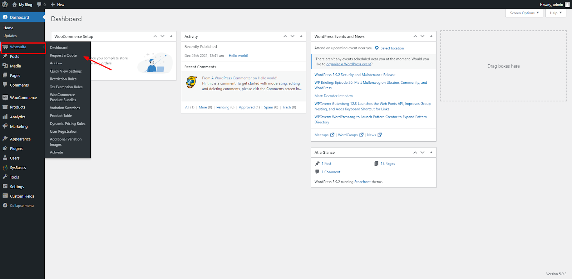Viewport: 572px width, 279px height.
Task: Click Select location pin icon
Action: [377, 48]
